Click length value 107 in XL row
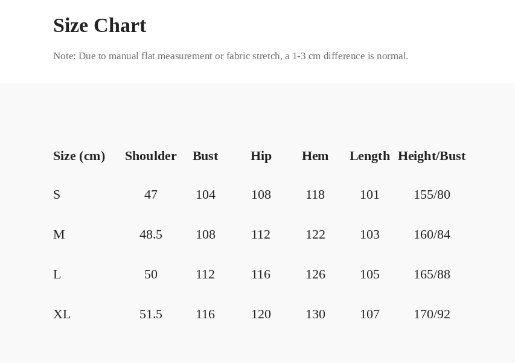The width and height of the screenshot is (515, 363). tap(370, 314)
